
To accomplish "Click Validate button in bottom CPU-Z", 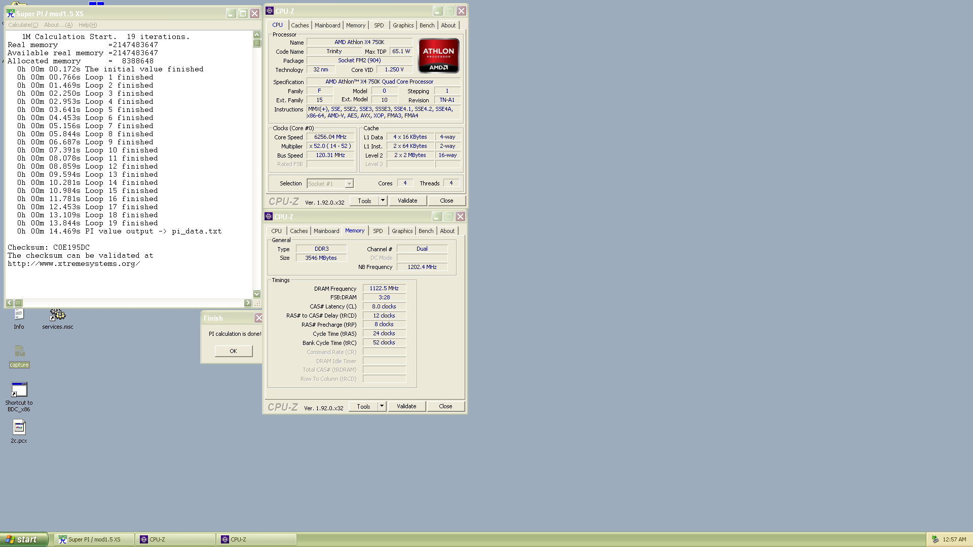I will click(406, 406).
